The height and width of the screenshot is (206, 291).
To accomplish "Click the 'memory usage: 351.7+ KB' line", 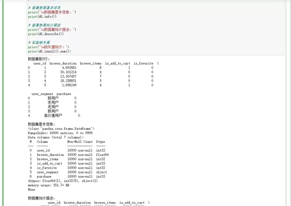I will coord(48,185).
